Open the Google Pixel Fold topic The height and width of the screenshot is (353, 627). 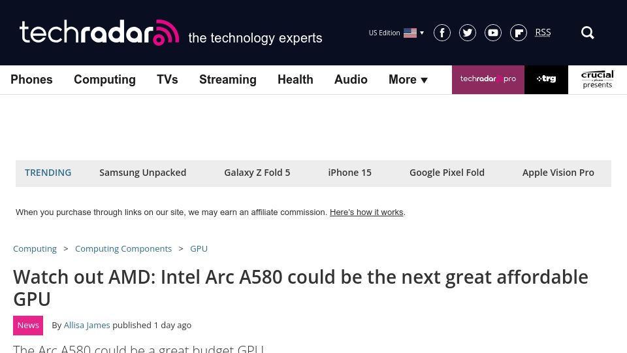(447, 173)
